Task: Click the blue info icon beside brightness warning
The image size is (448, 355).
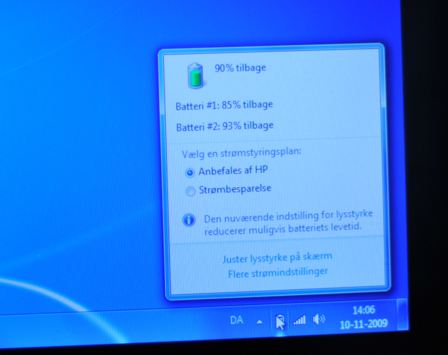Action: 189,220
